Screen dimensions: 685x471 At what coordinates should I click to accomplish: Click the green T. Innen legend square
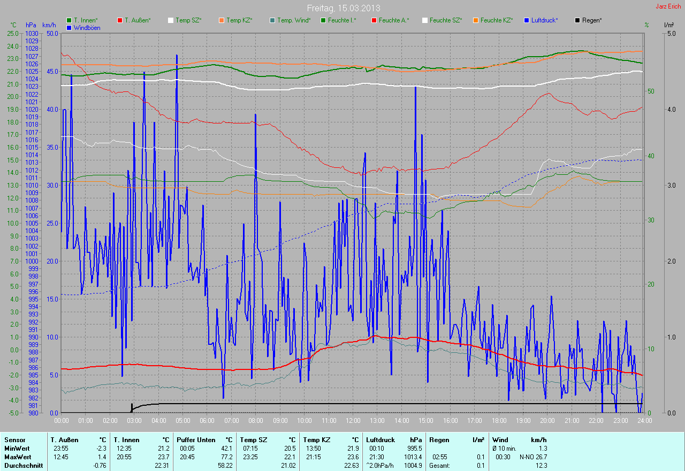click(69, 20)
